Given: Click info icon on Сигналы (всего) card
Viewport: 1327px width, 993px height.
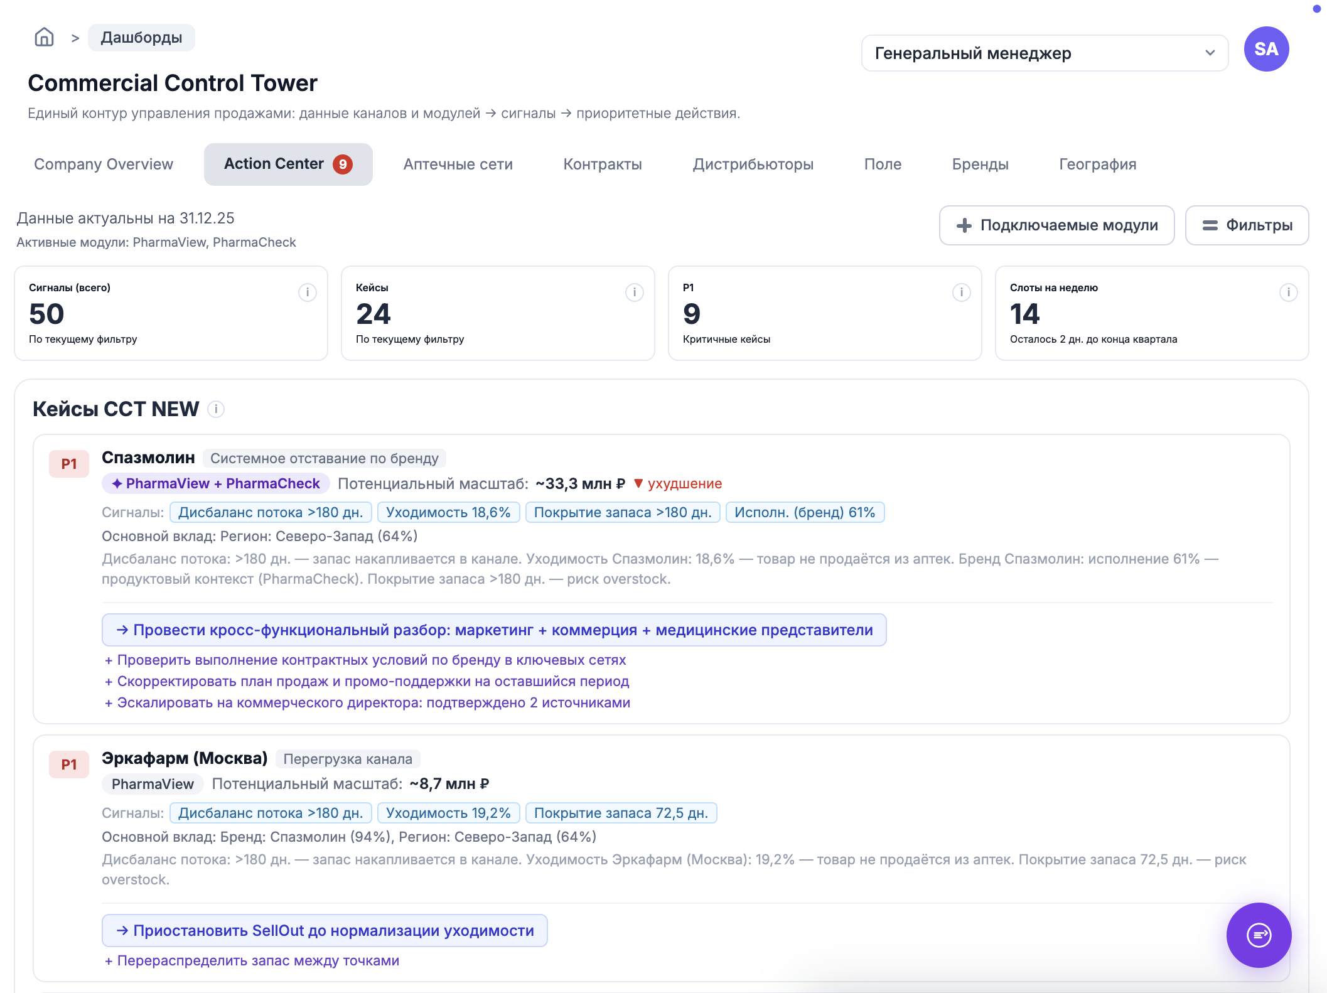Looking at the screenshot, I should tap(307, 293).
